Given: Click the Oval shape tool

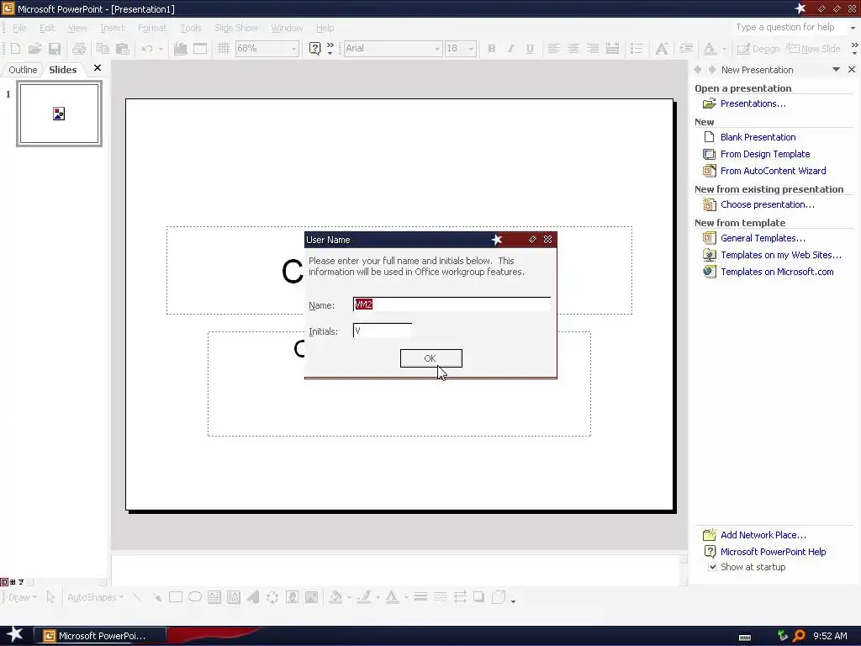Looking at the screenshot, I should click(195, 597).
